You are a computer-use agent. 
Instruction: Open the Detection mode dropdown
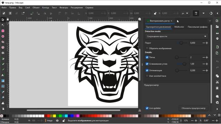(176, 36)
